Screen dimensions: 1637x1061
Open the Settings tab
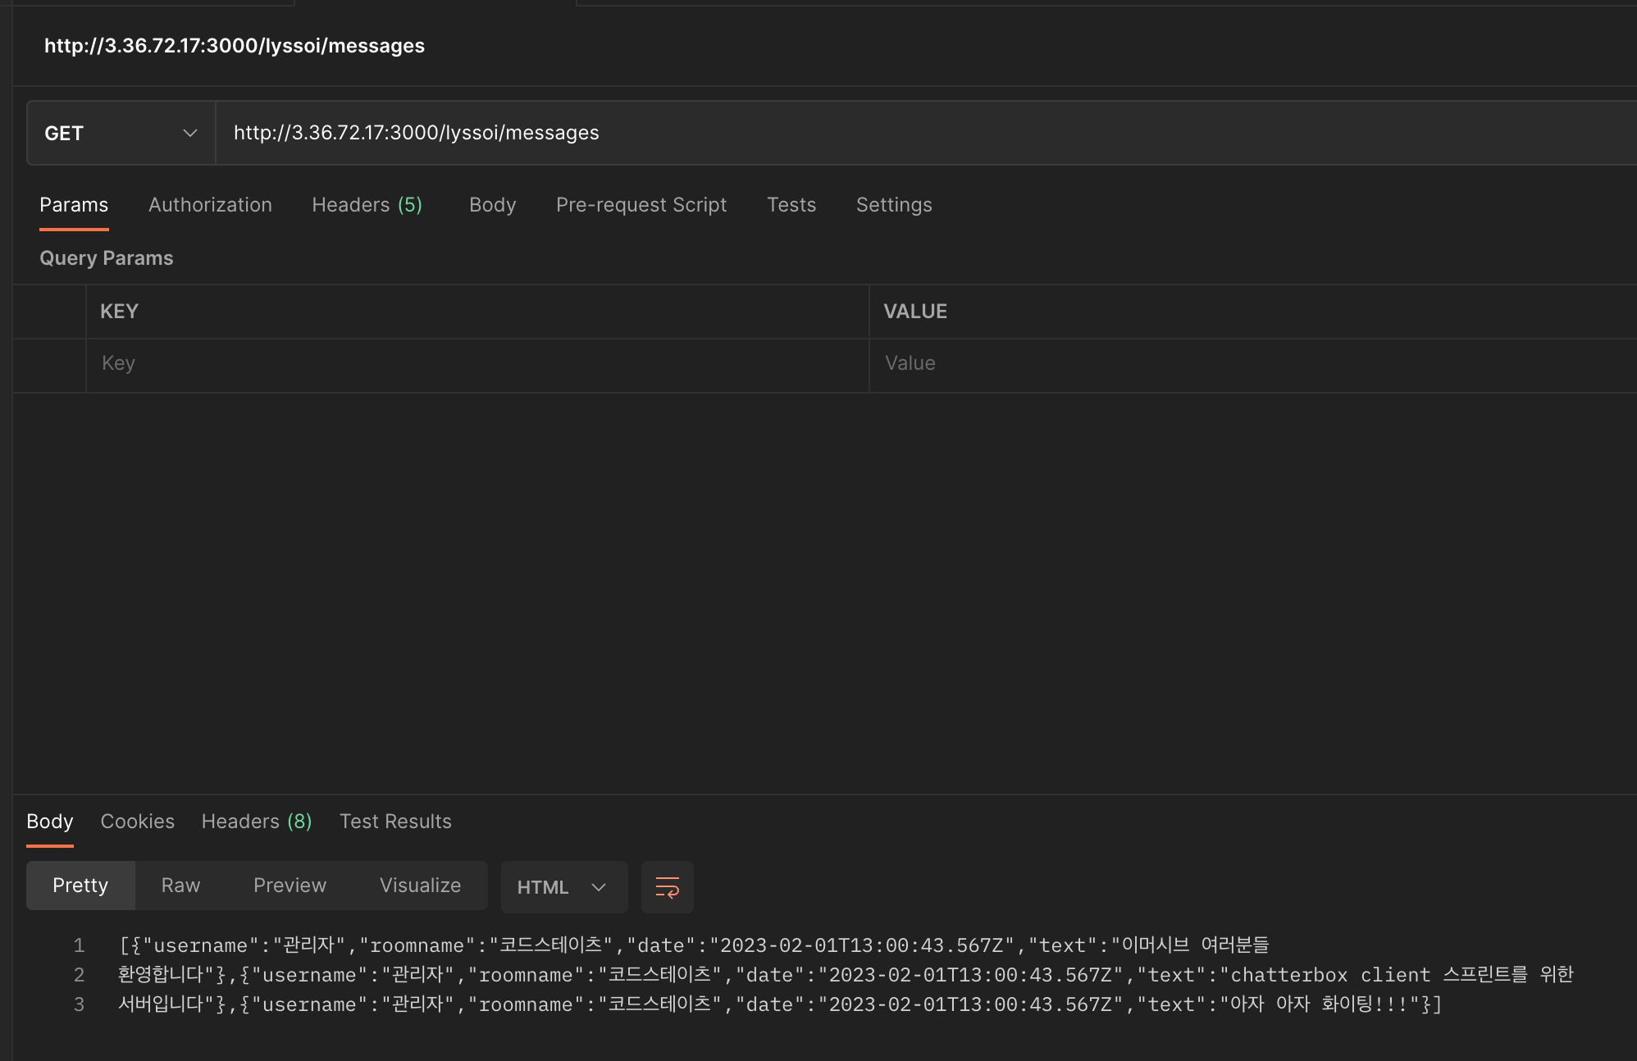coord(893,205)
